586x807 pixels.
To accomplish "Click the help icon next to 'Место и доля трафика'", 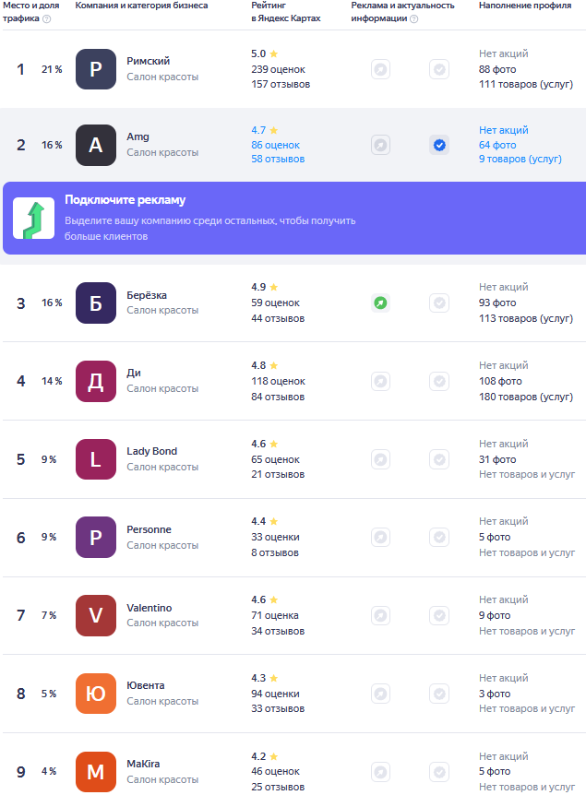I will tap(46, 18).
